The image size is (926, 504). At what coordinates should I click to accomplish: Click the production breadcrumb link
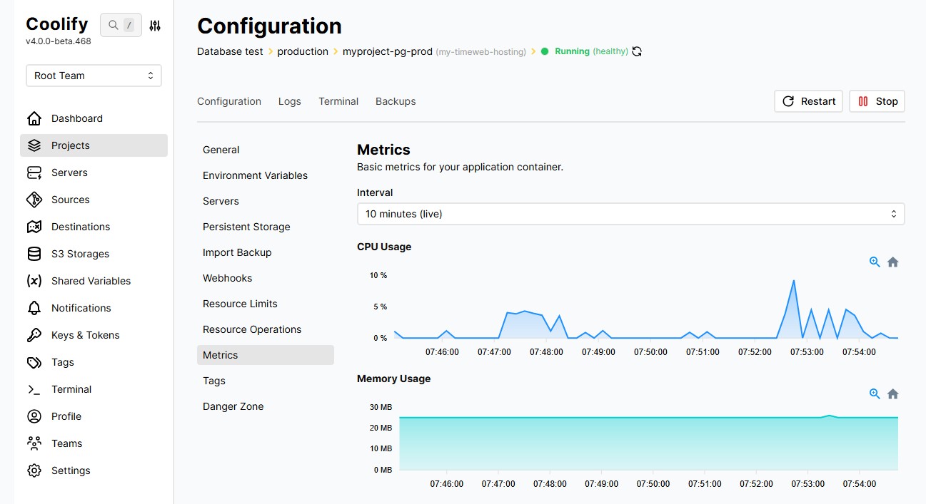(303, 51)
